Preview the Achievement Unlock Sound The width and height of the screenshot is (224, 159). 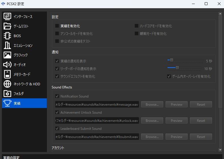(176, 121)
